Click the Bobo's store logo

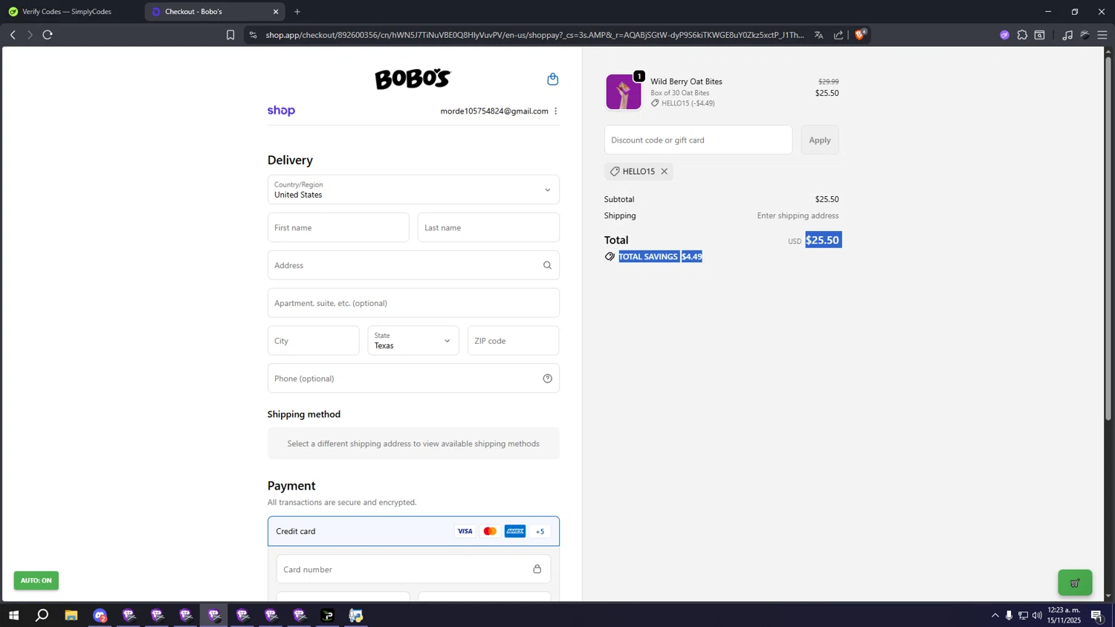coord(413,79)
